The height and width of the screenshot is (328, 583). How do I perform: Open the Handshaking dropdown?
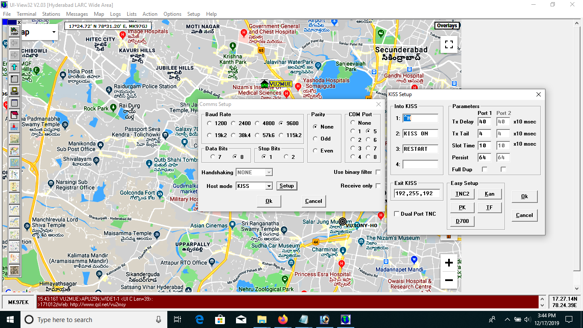269,173
